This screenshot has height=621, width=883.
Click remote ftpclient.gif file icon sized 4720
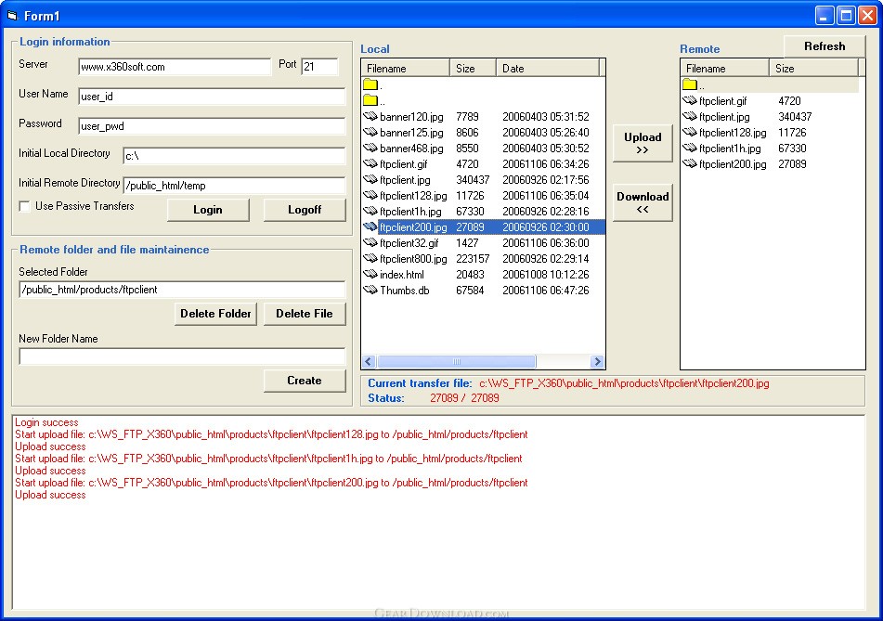(689, 101)
